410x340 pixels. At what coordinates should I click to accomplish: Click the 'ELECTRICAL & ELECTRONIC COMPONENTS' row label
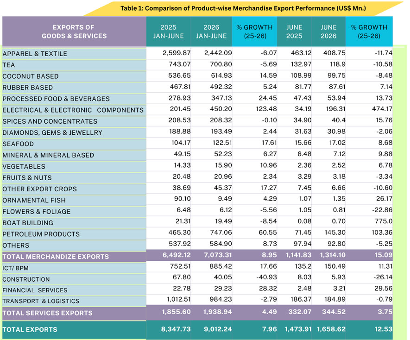[x=73, y=110]
